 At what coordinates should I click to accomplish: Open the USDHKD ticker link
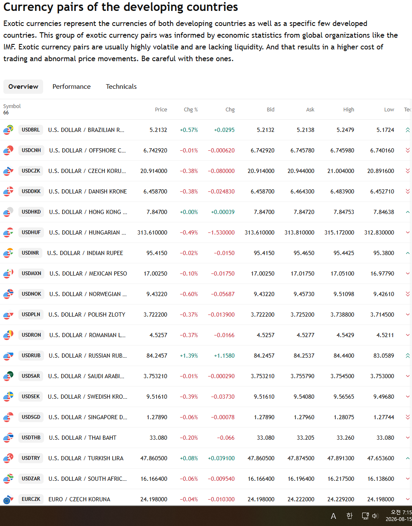coord(31,212)
